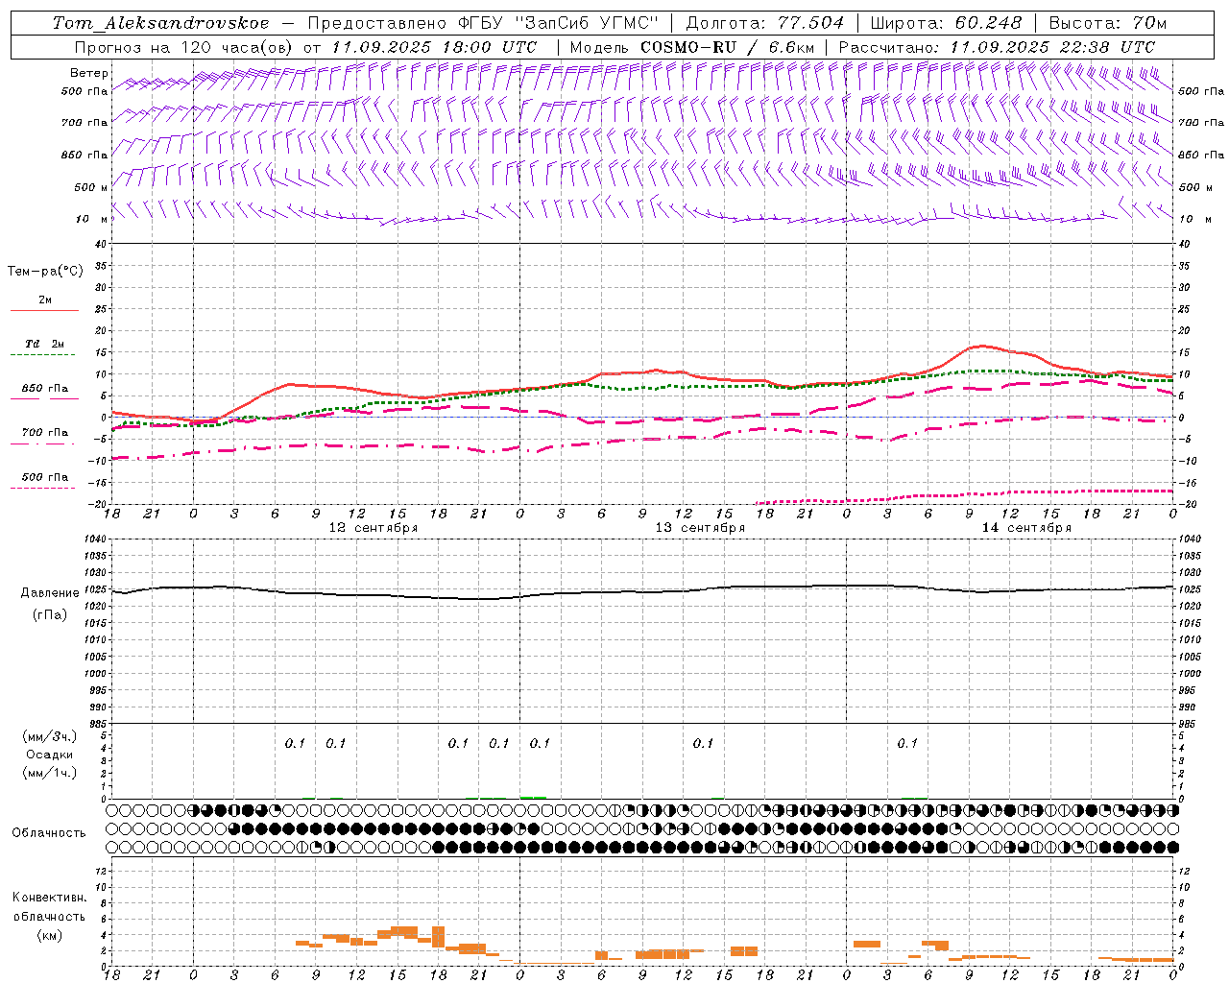This screenshot has width=1229, height=983.
Task: Click the date label 13 сентября
Action: click(700, 528)
